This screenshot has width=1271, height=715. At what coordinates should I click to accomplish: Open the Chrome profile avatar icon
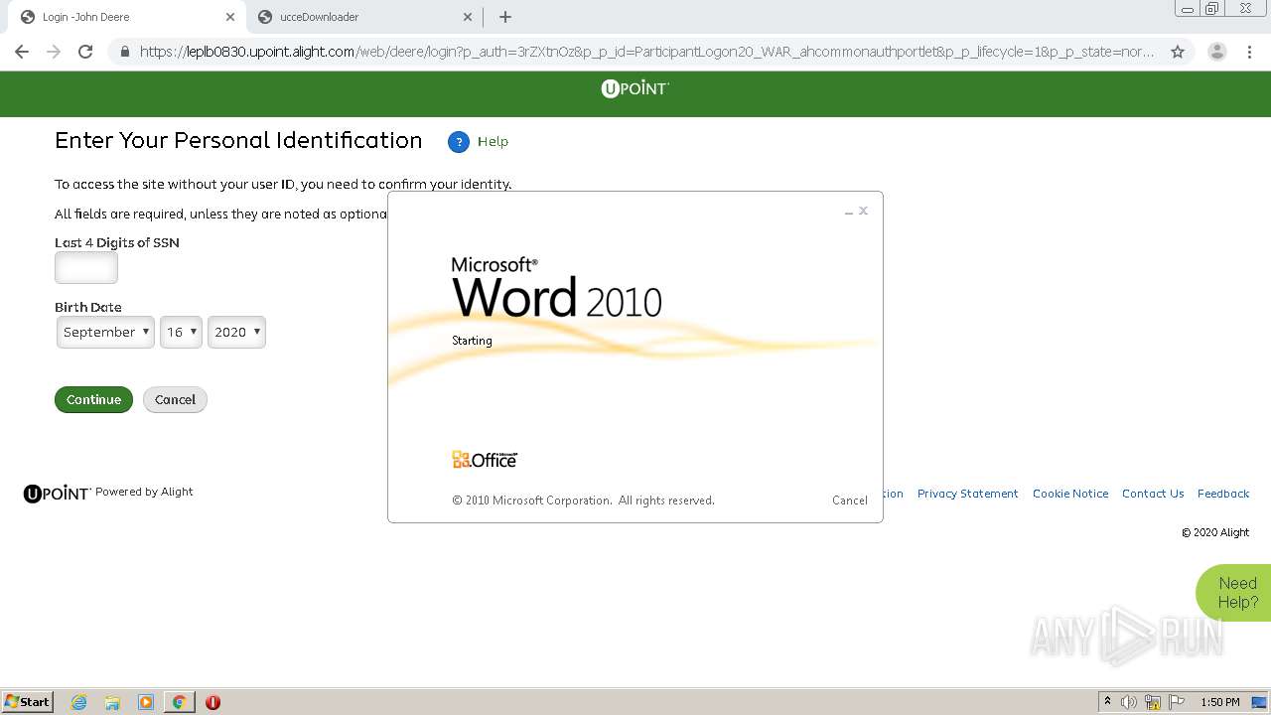1216,52
